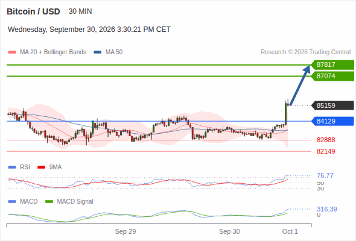
Task: Click the Oct 1 date axis label
Action: (290, 231)
